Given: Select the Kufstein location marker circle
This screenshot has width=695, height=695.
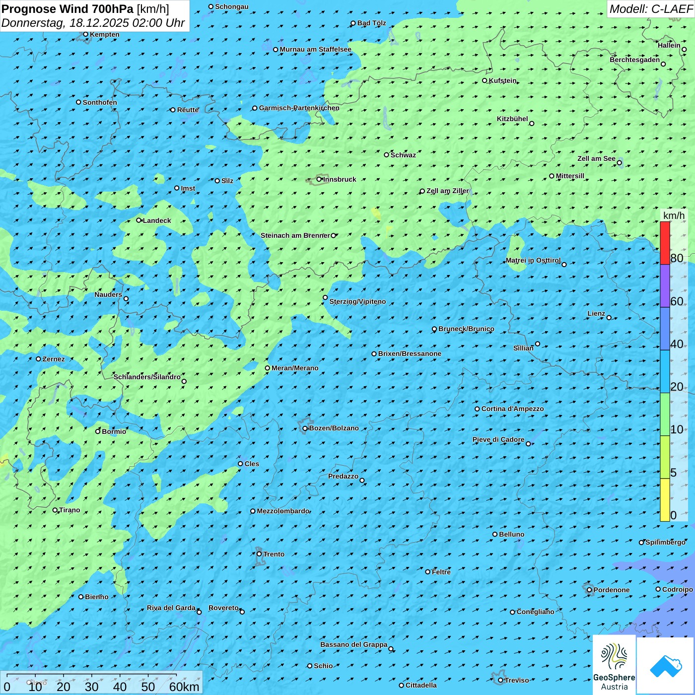Looking at the screenshot, I should [485, 80].
